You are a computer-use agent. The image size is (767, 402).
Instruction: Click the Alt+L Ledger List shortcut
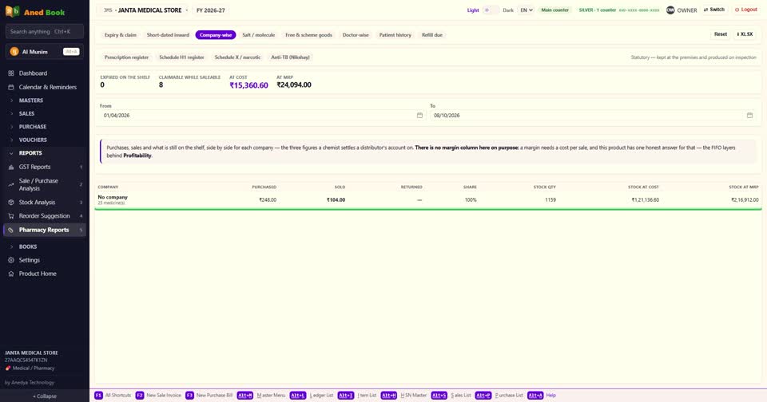312,395
